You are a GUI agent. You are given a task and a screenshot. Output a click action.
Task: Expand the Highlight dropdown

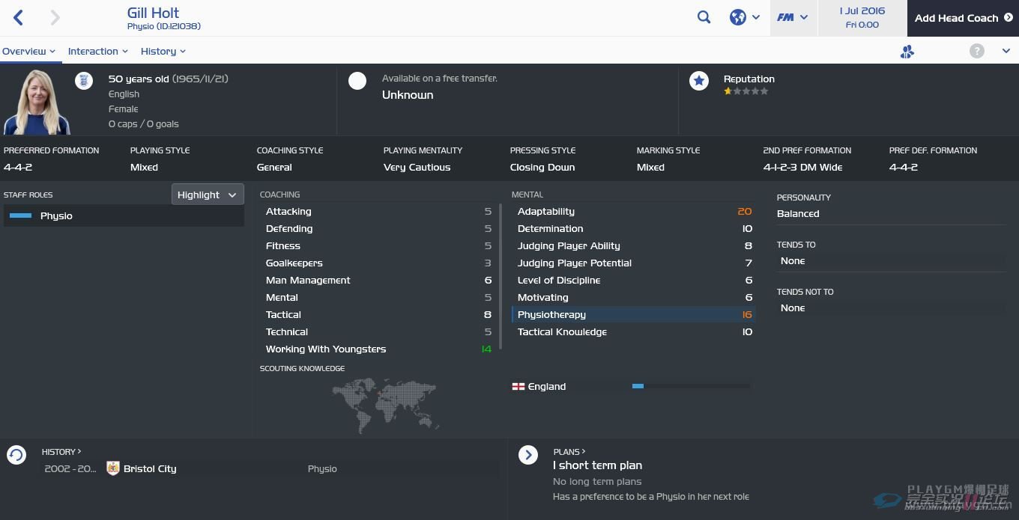pos(208,195)
